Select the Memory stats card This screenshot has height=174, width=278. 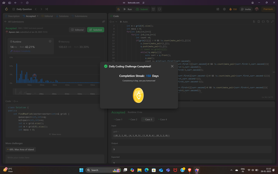79,46
